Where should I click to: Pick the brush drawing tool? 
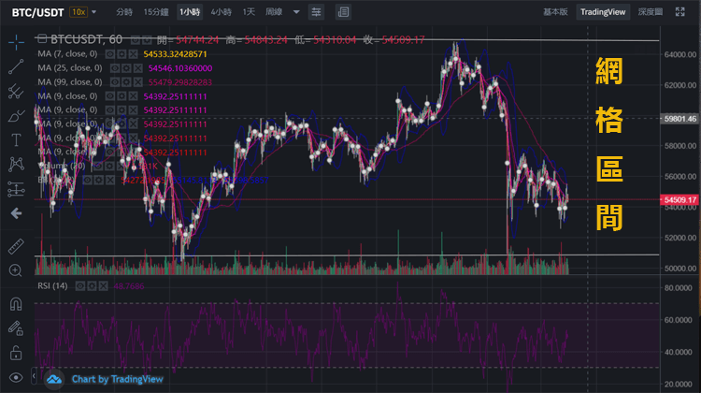pos(16,116)
